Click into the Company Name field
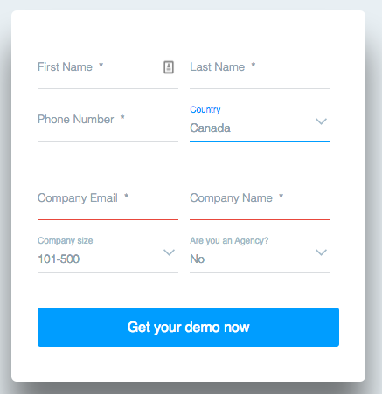382x394 pixels. (260, 202)
